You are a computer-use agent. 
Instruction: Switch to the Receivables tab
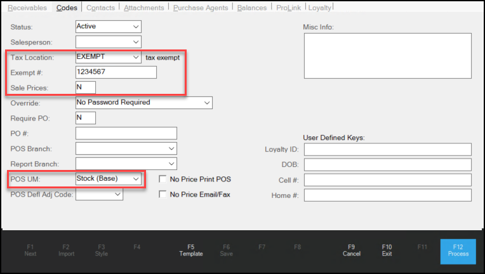[27, 8]
